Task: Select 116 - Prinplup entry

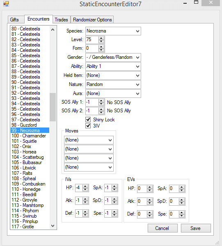Action: 30,221
